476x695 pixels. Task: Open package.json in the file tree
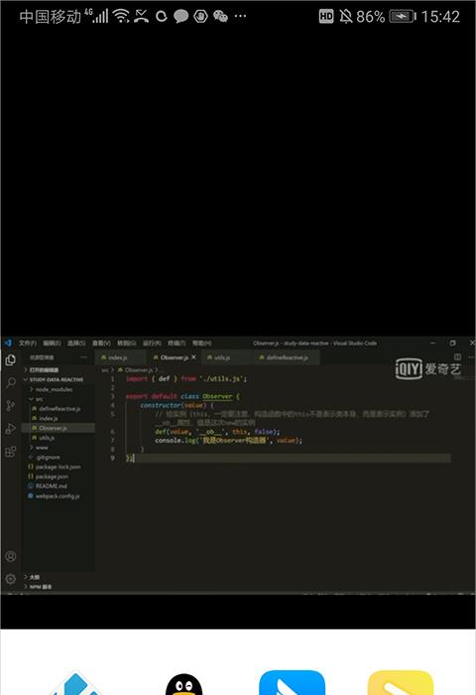pos(59,477)
